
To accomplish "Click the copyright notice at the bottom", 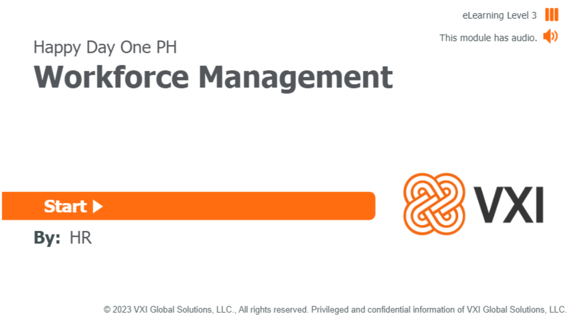I will click(x=335, y=309).
